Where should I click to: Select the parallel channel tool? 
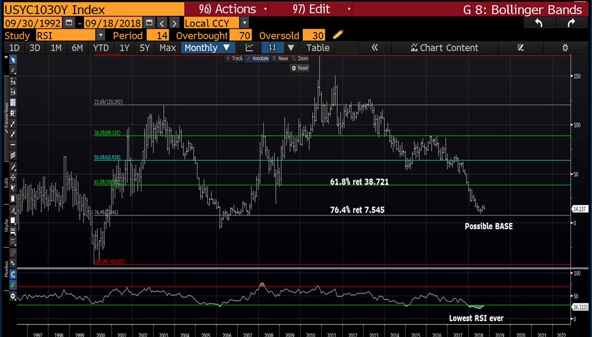[x=13, y=155]
